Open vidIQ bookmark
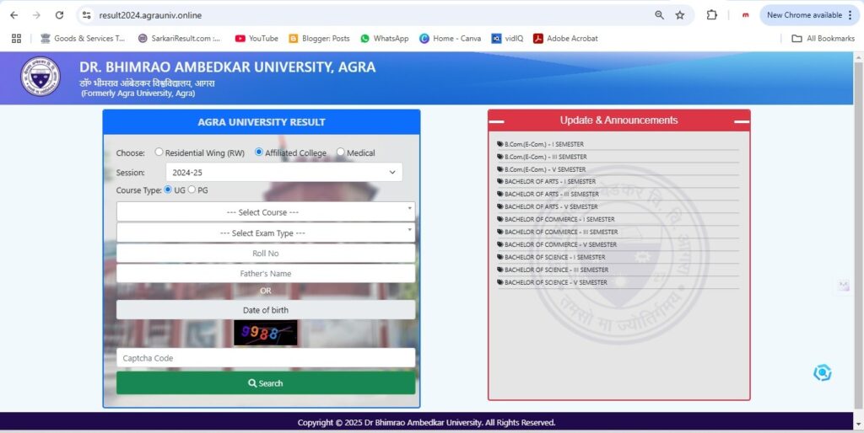Viewport: 864px width, 433px height. click(507, 39)
